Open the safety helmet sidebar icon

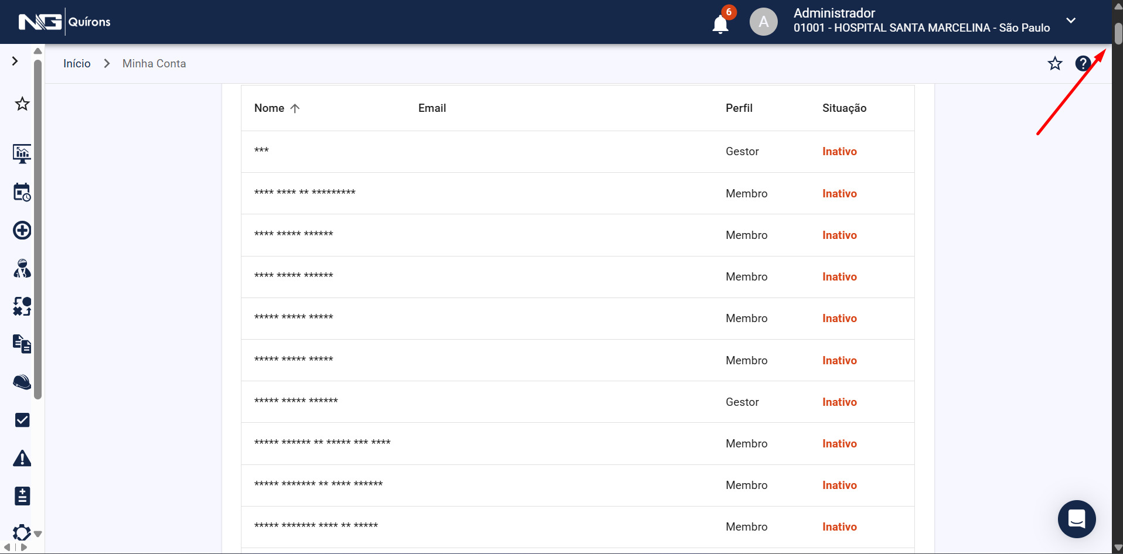[x=22, y=382]
